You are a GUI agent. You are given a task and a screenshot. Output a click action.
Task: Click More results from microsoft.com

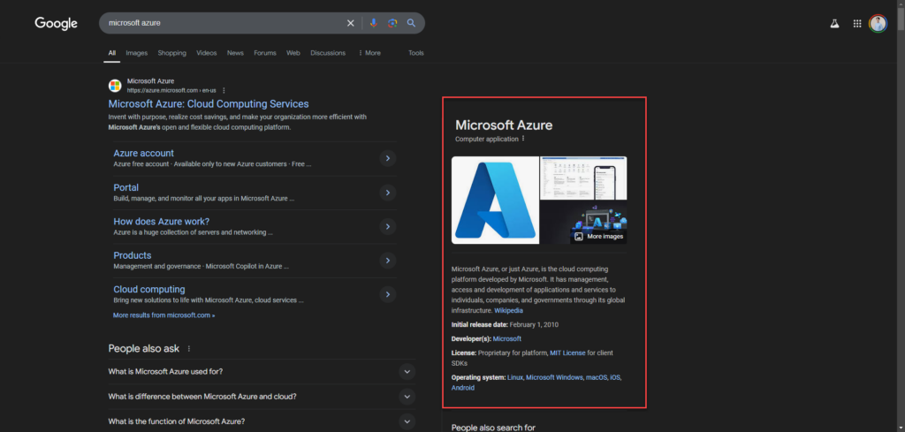[164, 315]
